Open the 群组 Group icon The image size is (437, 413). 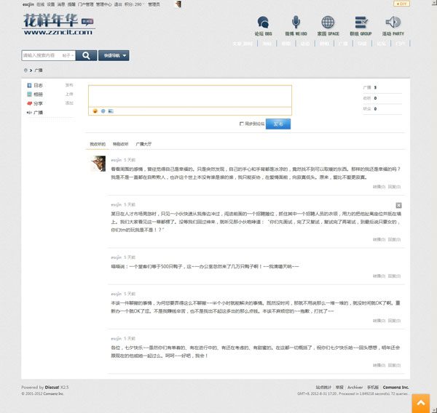[361, 23]
